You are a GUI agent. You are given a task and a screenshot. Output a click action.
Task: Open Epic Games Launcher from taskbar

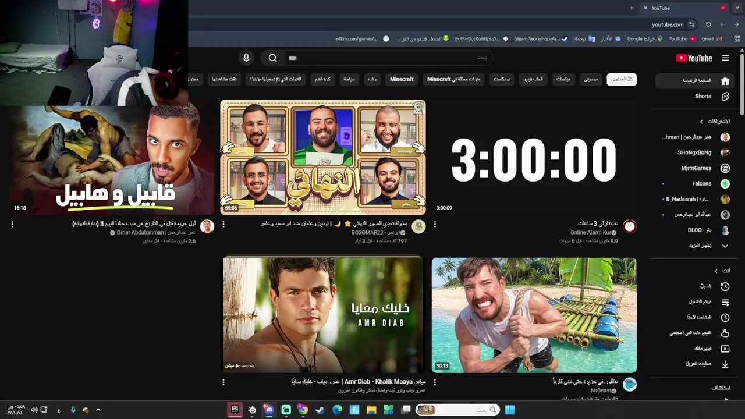(x=235, y=410)
